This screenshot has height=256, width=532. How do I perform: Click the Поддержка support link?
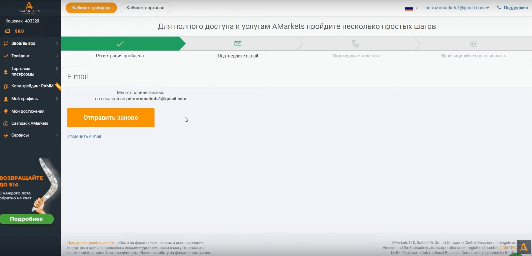coord(516,8)
